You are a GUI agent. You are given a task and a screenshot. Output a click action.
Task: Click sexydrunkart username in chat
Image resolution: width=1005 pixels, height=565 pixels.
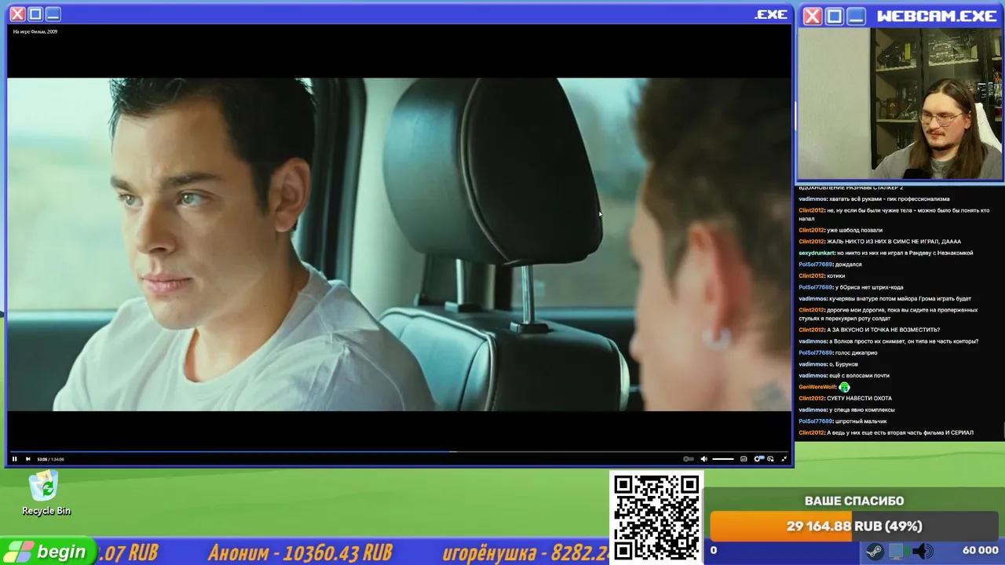point(817,253)
